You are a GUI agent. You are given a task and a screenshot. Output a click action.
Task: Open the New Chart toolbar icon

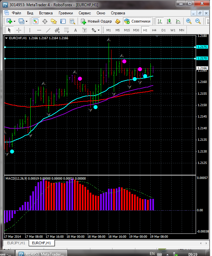pyautogui.click(x=9, y=21)
